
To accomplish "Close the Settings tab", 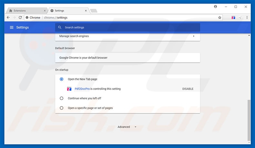I will pos(86,11).
